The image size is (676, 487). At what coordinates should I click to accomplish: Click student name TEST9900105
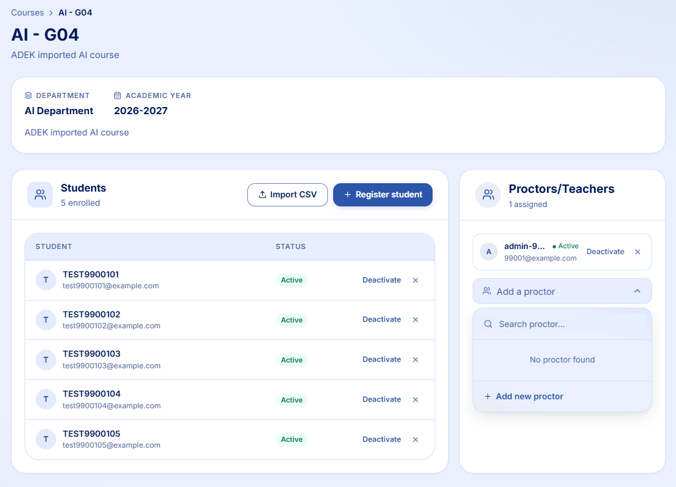pyautogui.click(x=92, y=434)
